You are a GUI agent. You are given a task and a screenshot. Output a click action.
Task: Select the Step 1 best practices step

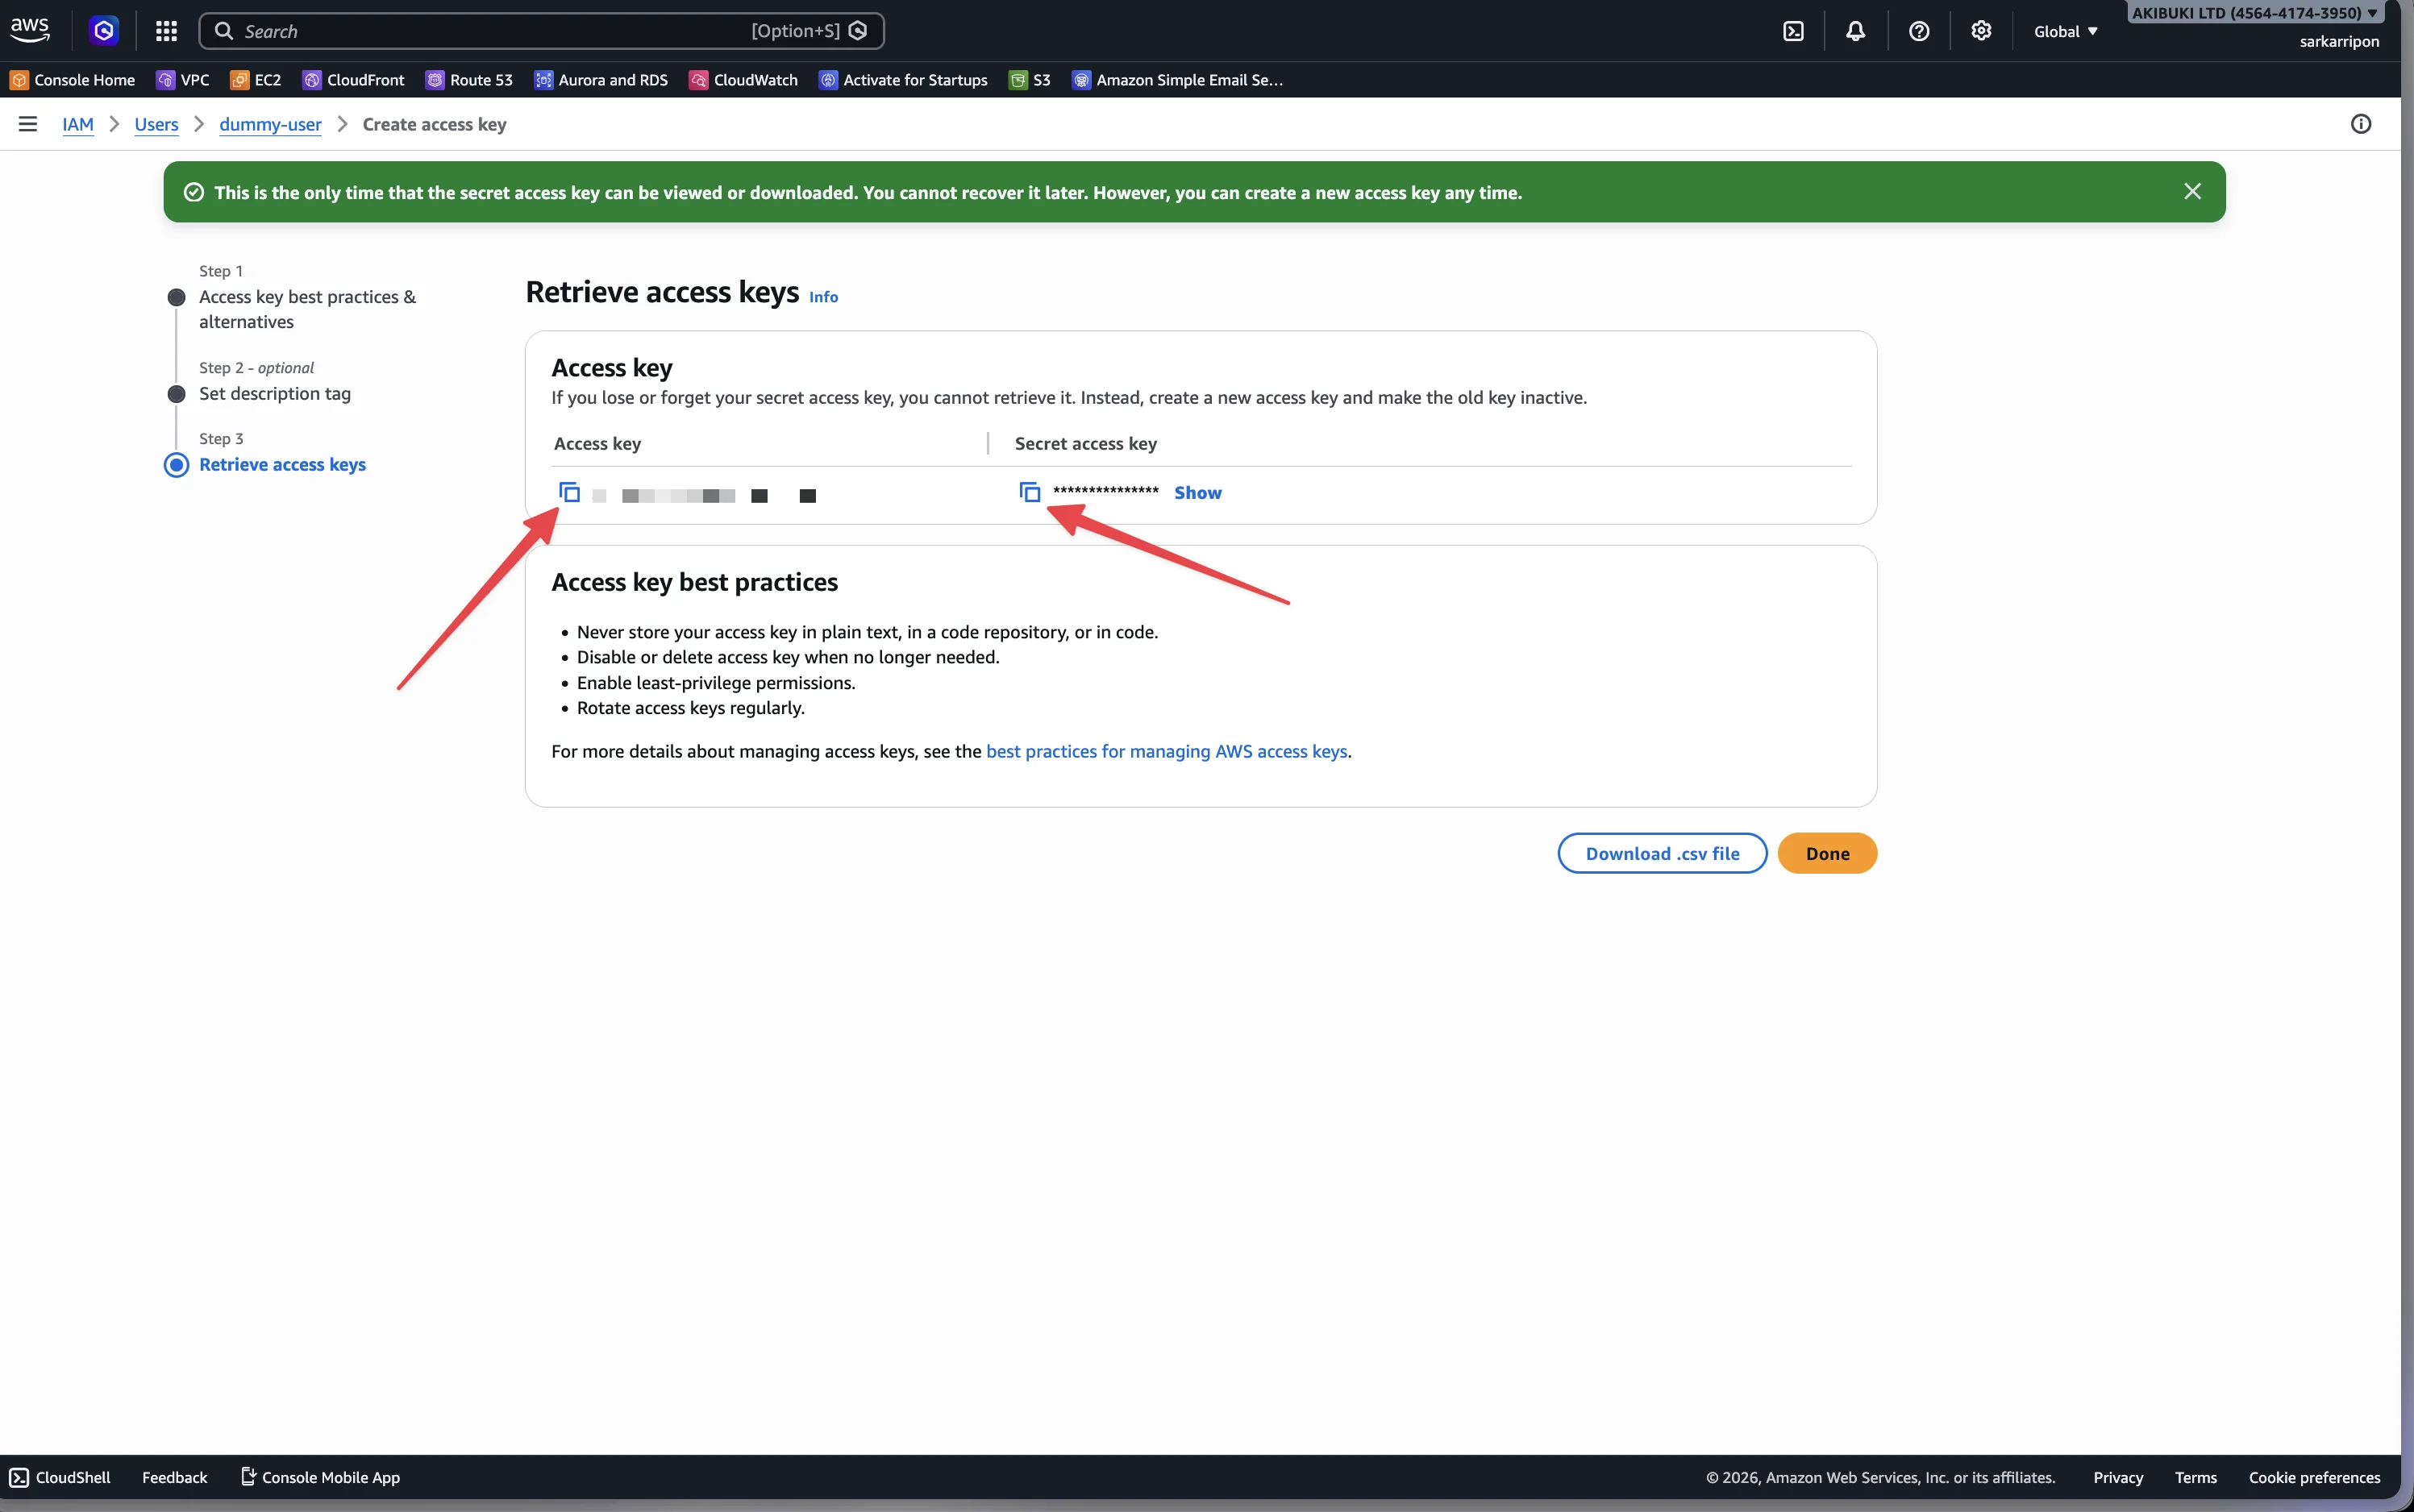click(176, 296)
